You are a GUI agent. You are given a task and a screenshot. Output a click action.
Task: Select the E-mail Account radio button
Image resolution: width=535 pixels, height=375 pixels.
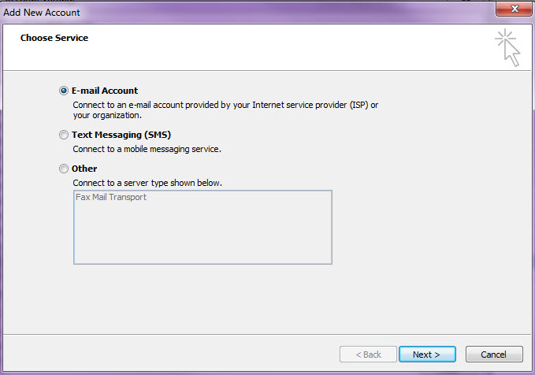click(64, 91)
